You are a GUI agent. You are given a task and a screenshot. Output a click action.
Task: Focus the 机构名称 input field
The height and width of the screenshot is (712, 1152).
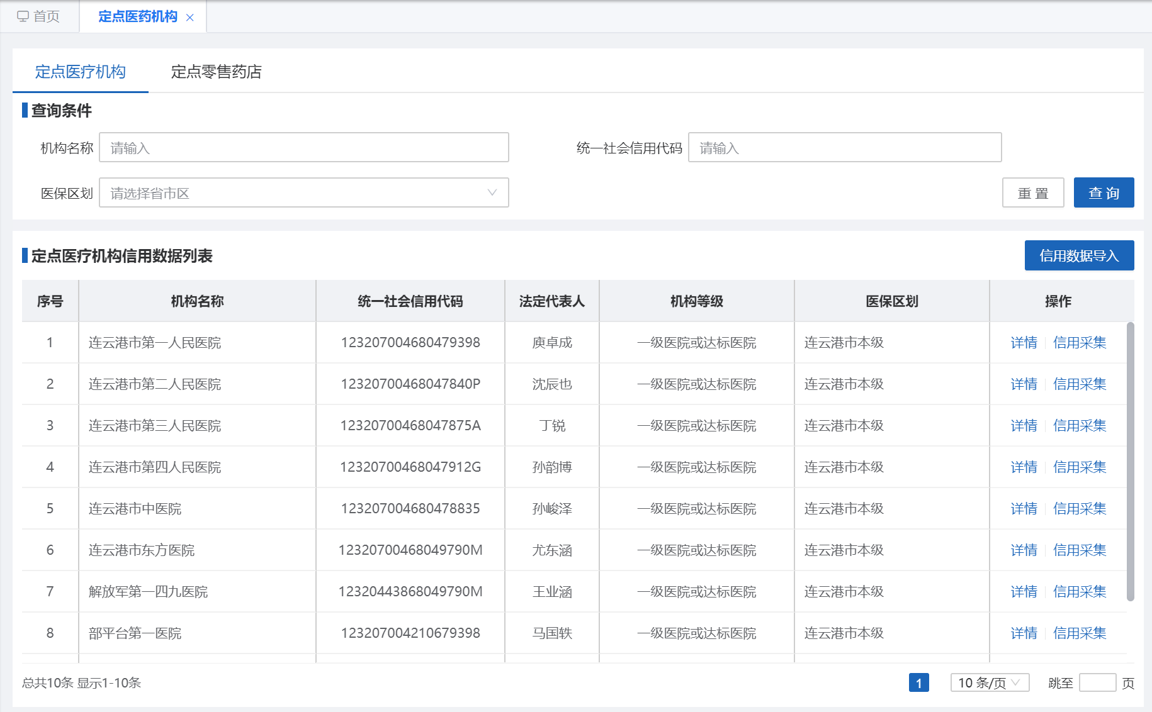(x=304, y=147)
